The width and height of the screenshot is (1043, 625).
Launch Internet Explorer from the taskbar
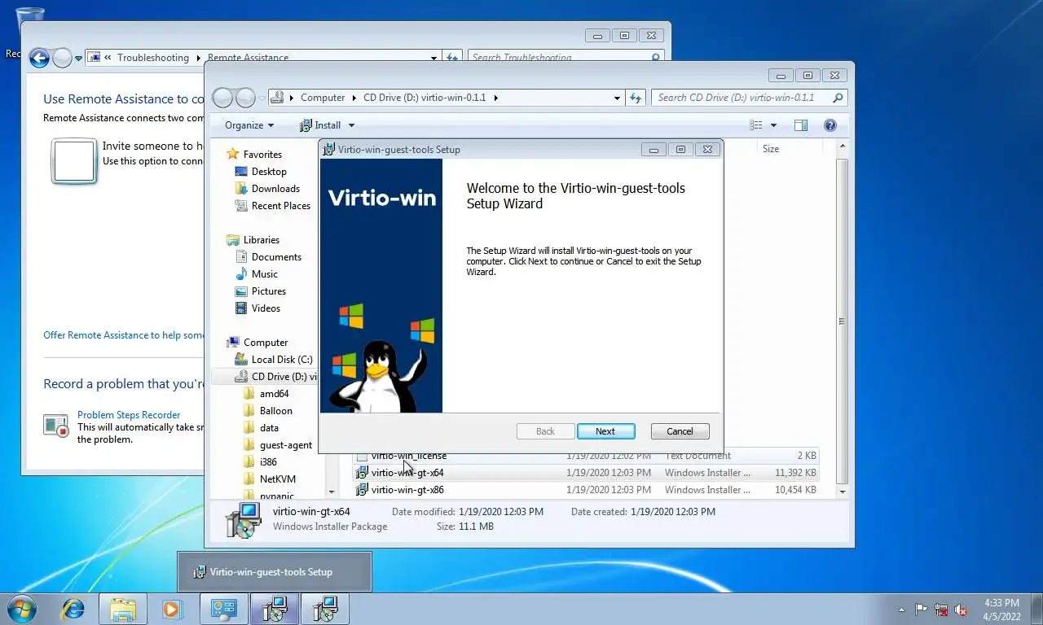pyautogui.click(x=73, y=609)
